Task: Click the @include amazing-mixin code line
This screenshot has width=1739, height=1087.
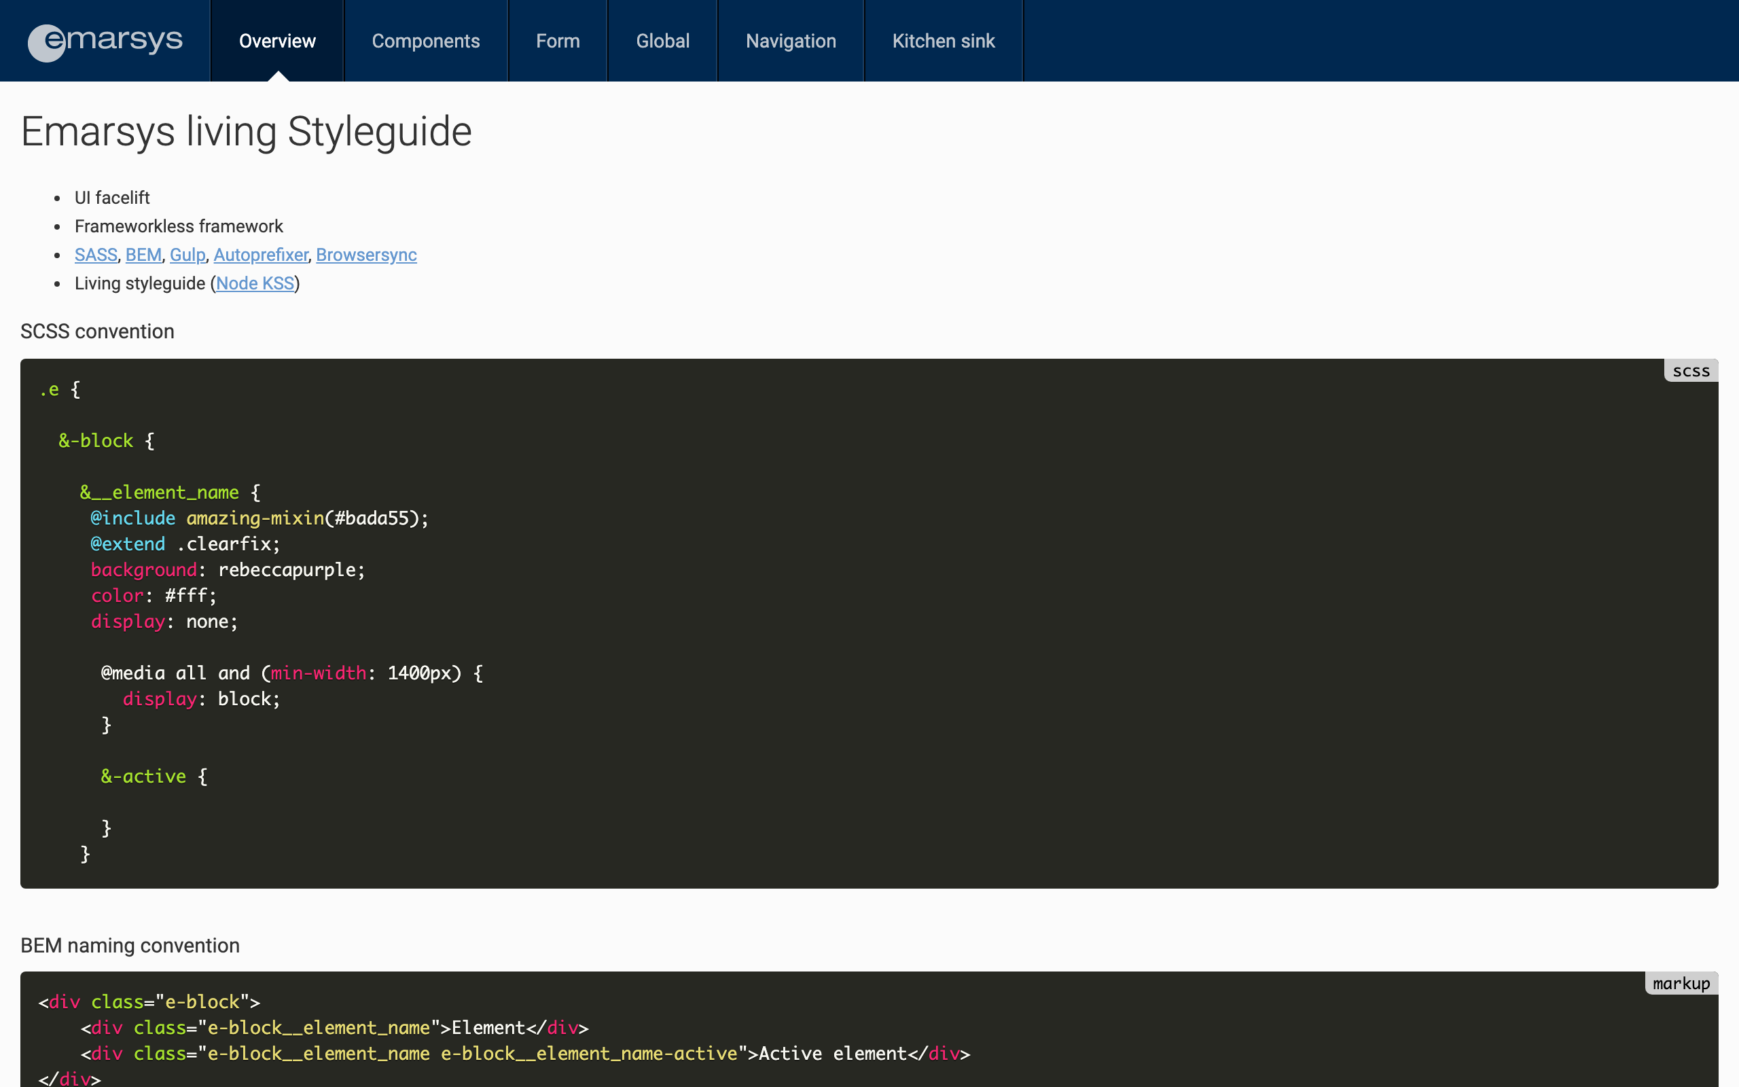Action: point(259,518)
